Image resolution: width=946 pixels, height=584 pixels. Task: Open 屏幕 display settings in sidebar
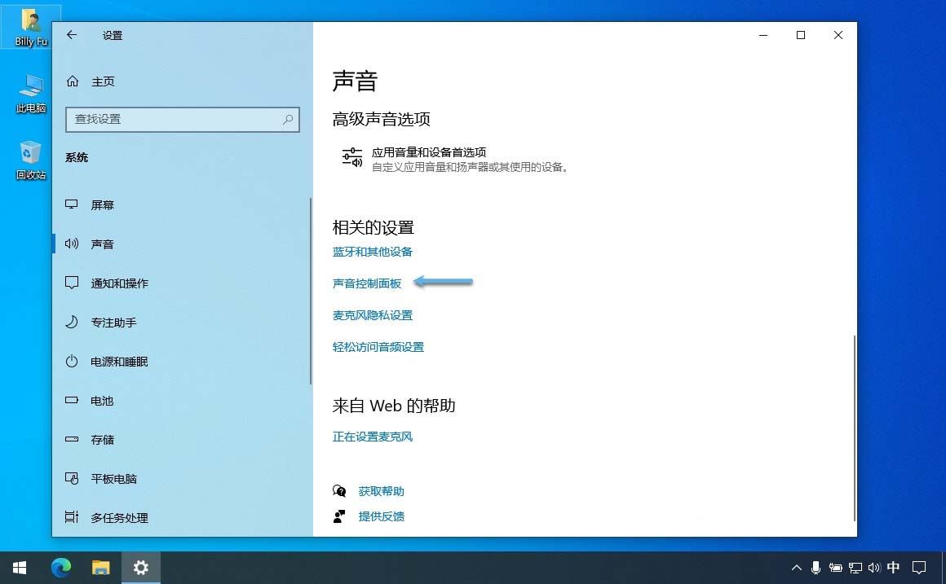click(103, 204)
